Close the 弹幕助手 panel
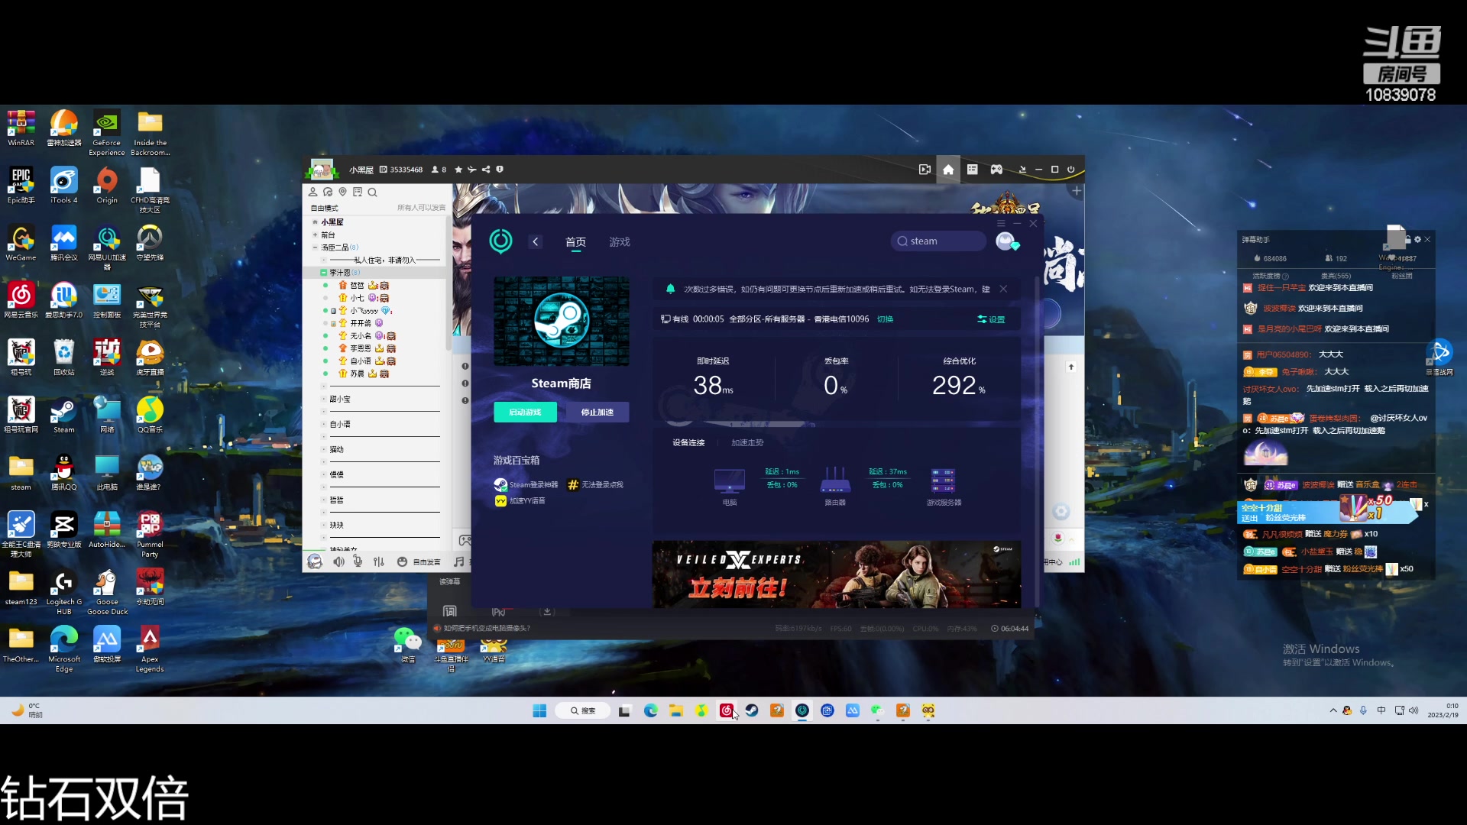Image resolution: width=1467 pixels, height=825 pixels. [1427, 240]
